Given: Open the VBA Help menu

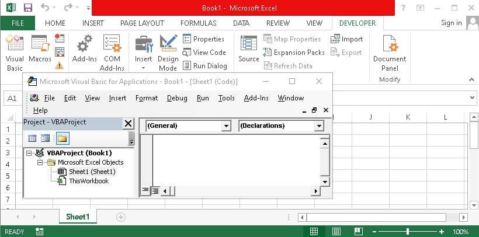Looking at the screenshot, I should (40, 110).
